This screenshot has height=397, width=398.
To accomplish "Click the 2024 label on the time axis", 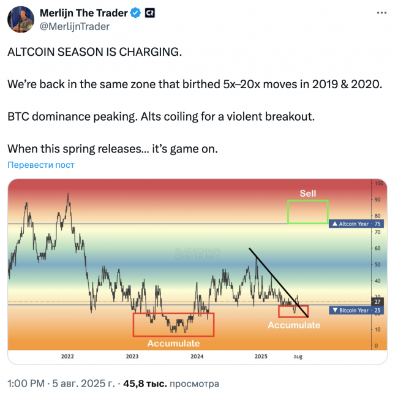I will click(197, 357).
